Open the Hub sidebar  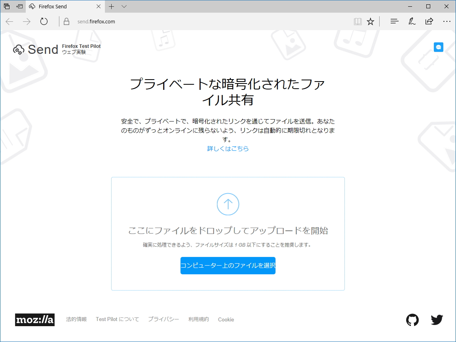point(394,21)
